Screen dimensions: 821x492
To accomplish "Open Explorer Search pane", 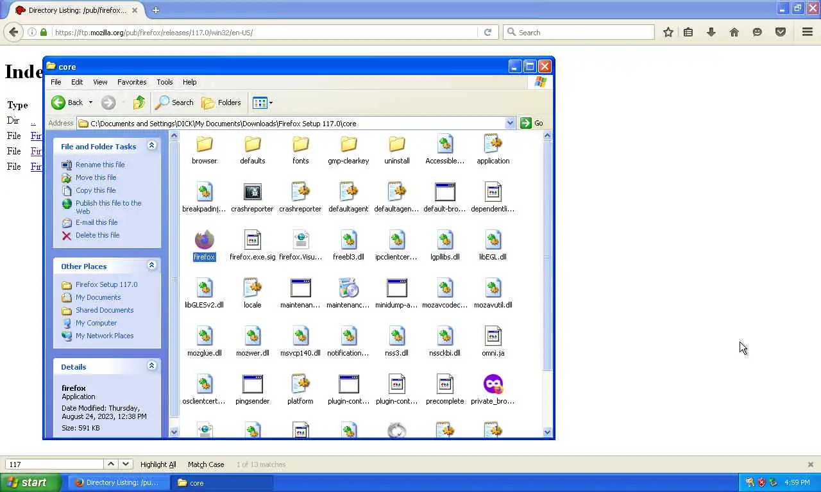I will tap(174, 102).
